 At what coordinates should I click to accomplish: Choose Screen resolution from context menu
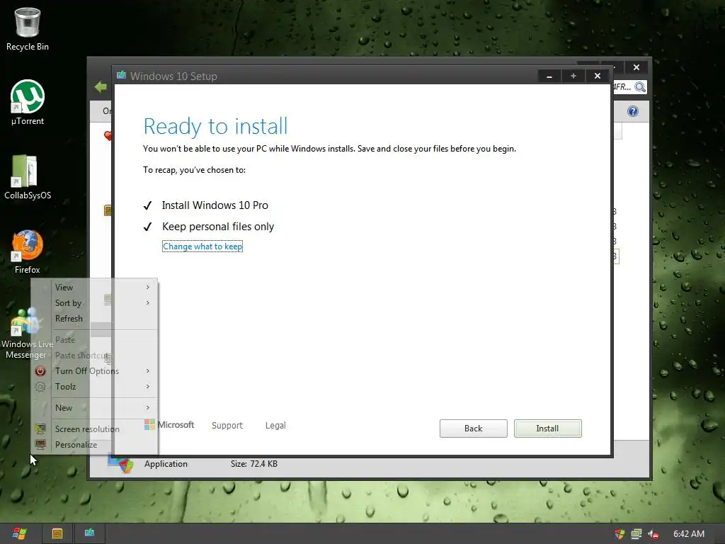point(95,429)
